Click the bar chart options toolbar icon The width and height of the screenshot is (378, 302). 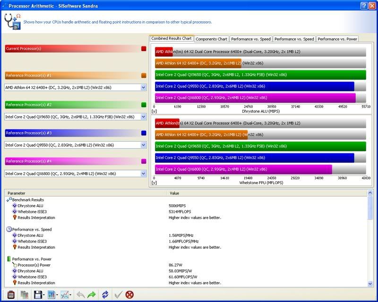pos(51,295)
